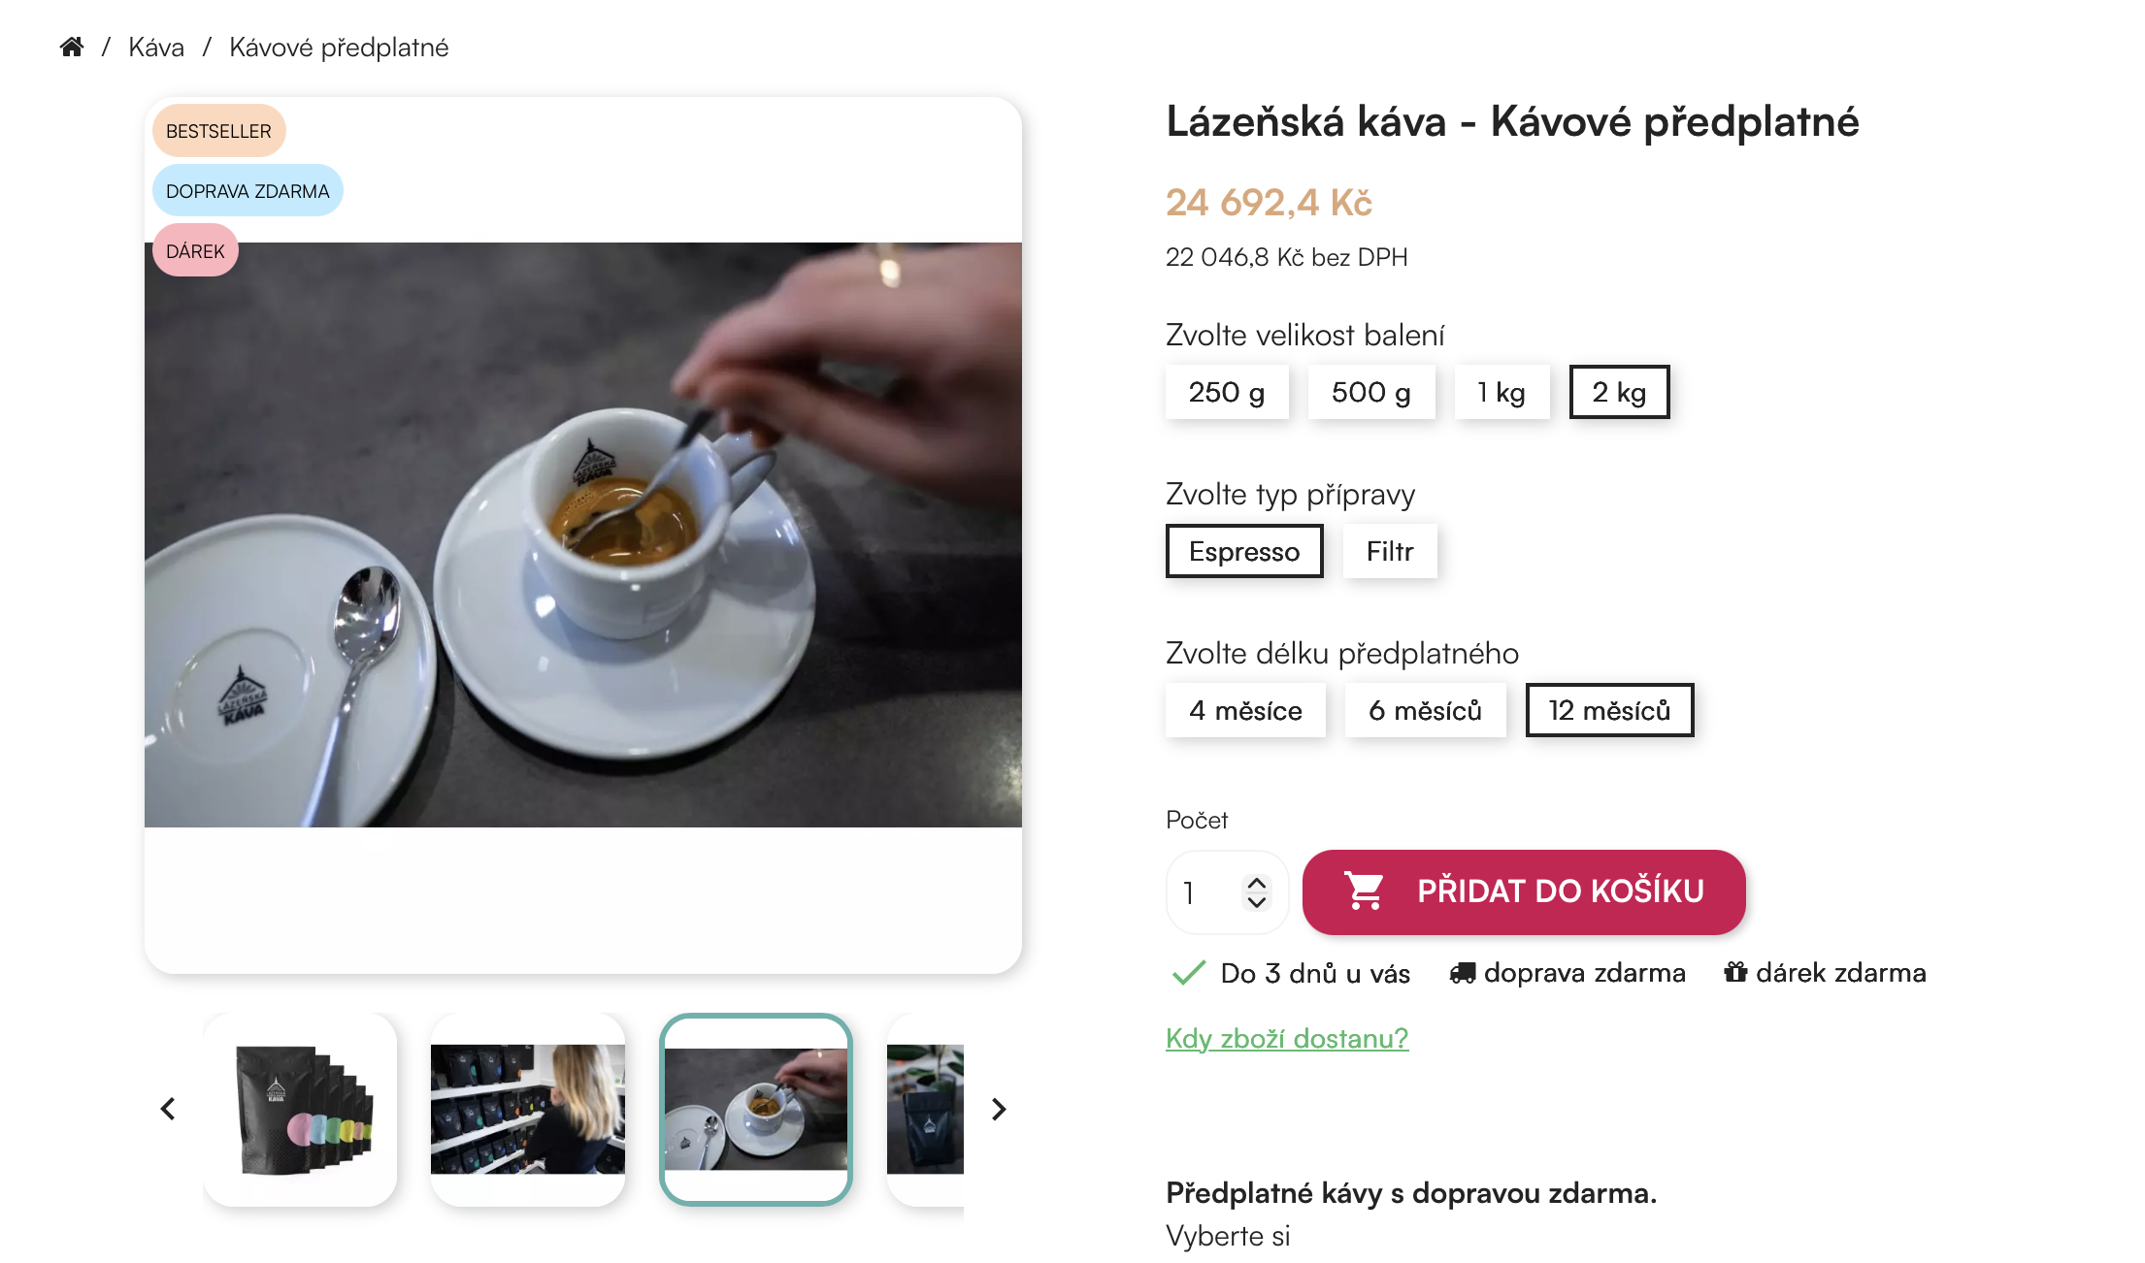Select 6 měsíců subscription length
2145x1263 pixels.
[1425, 710]
